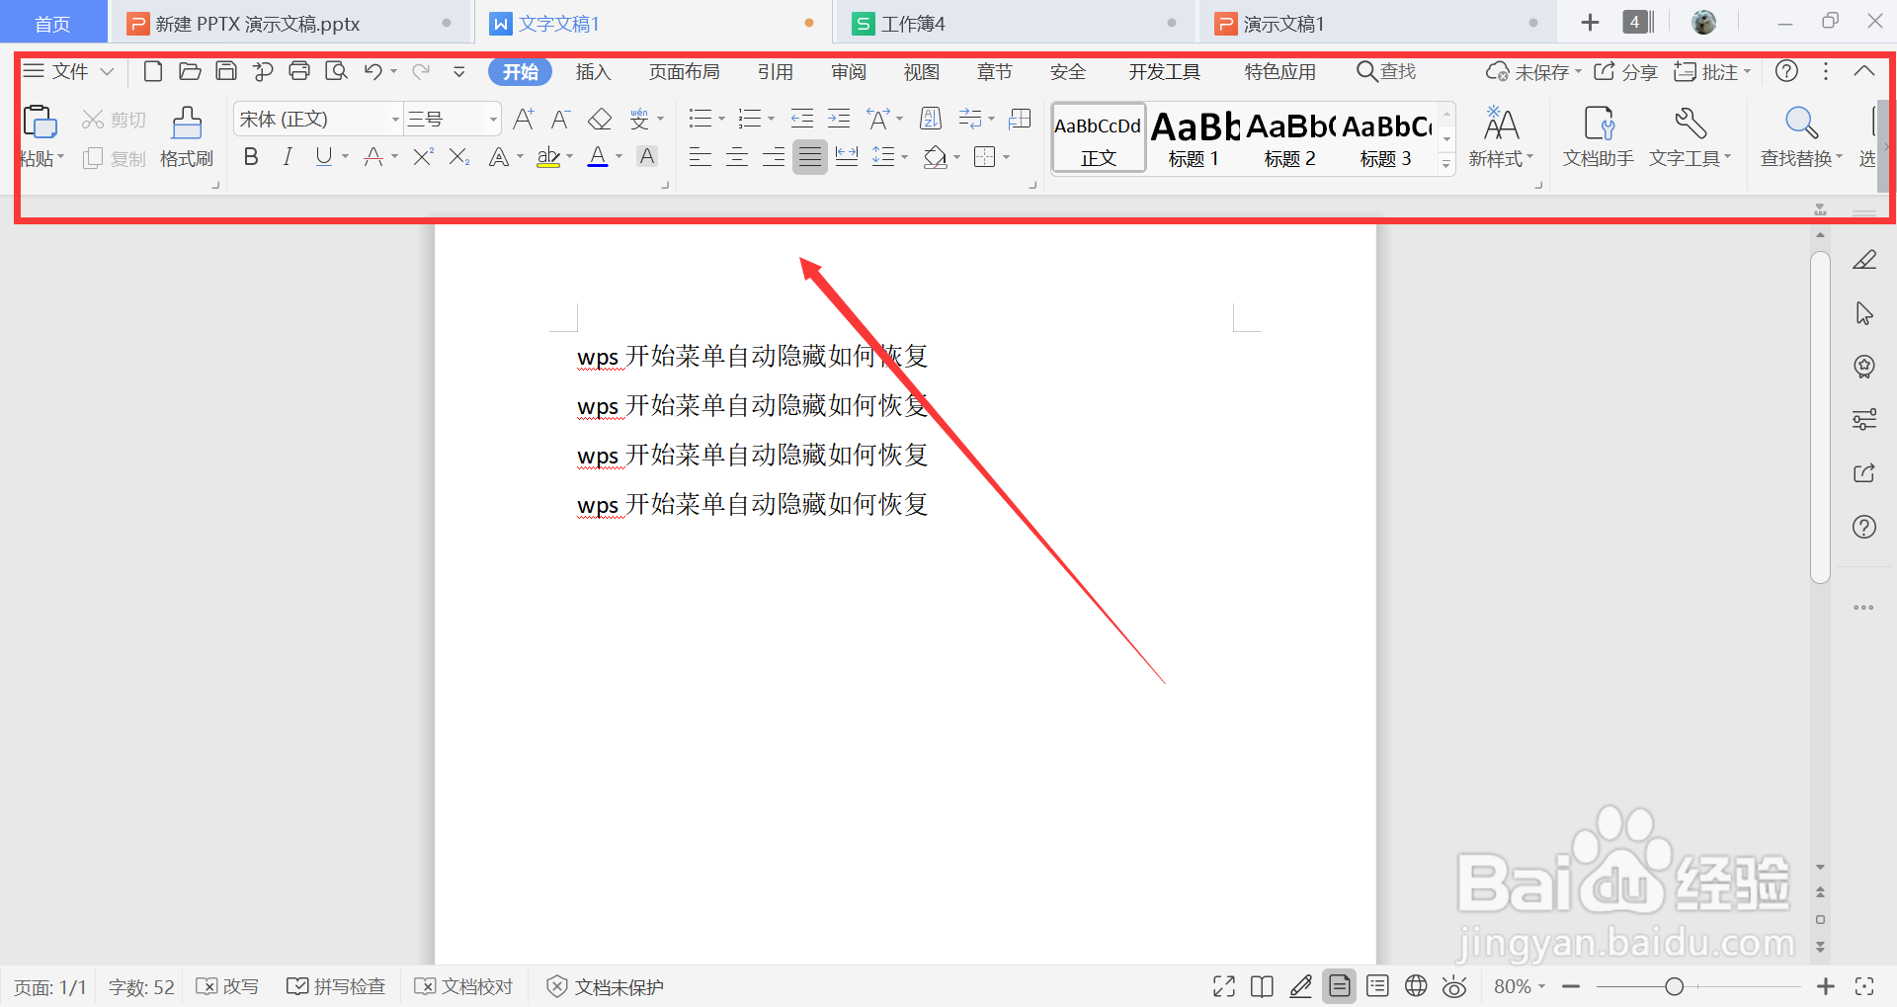
Task: Click the help question icon in right sidebar
Action: pyautogui.click(x=1864, y=527)
